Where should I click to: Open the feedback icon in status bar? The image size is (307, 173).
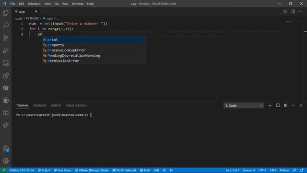(x=295, y=170)
